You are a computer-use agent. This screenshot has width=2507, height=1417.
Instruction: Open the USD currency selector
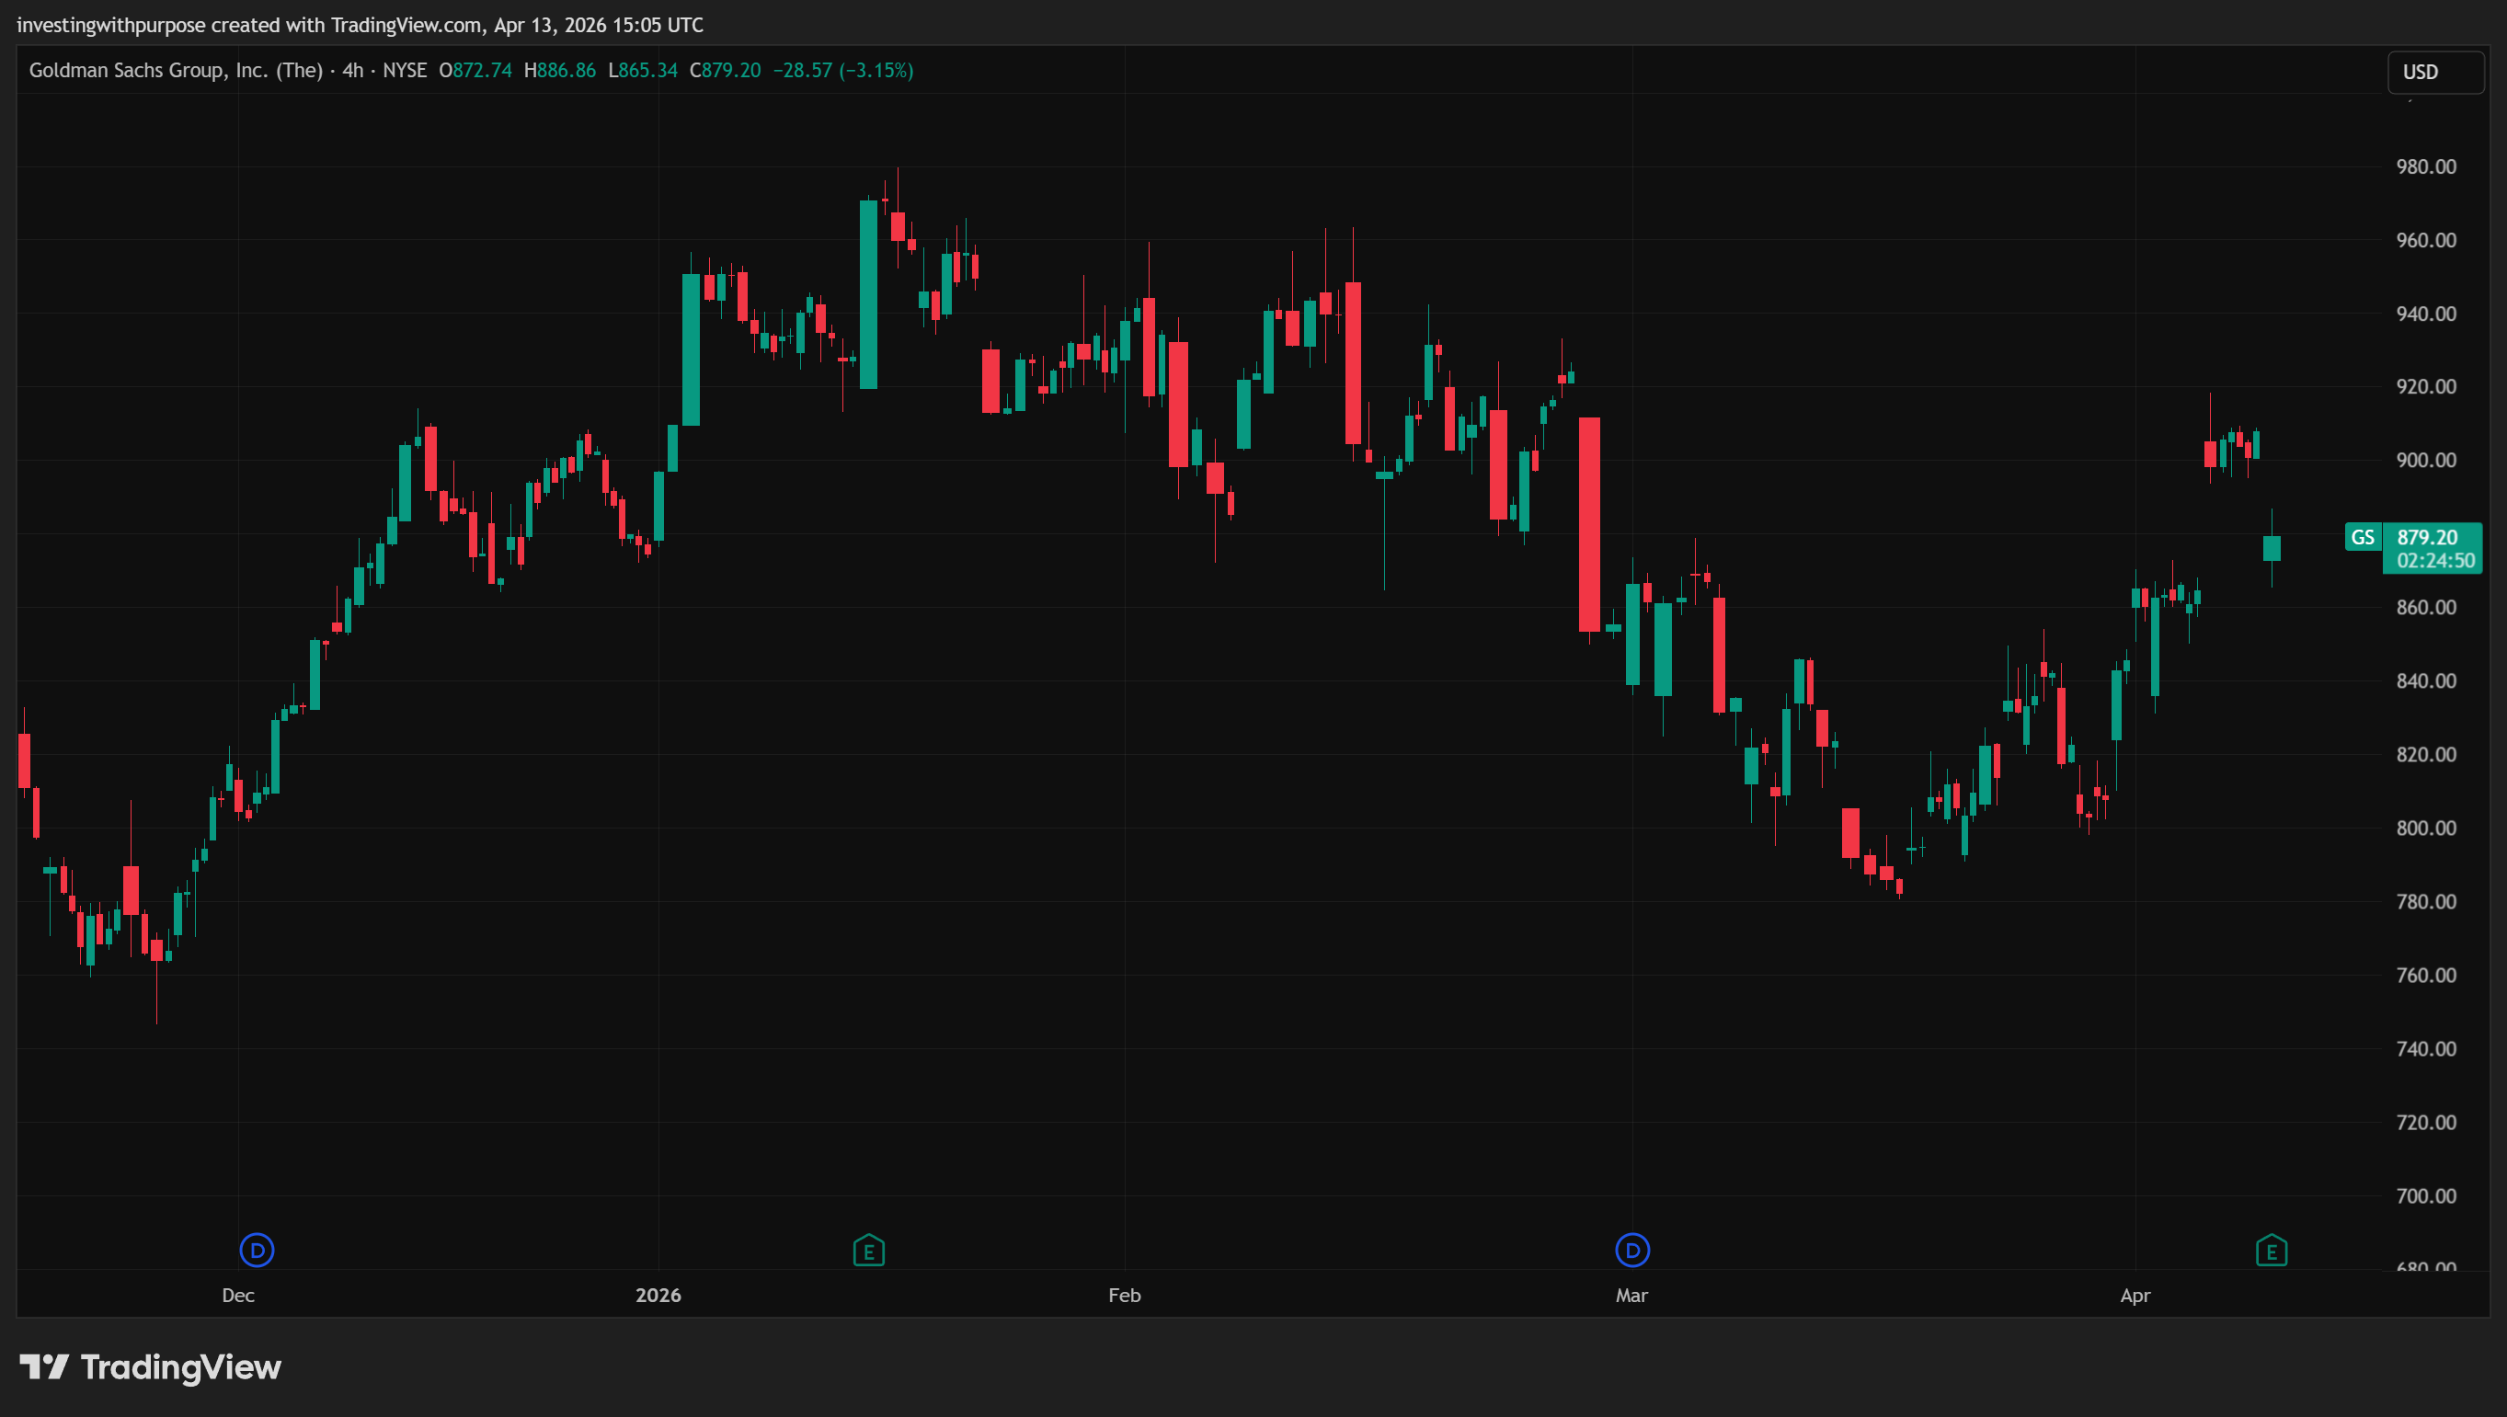[x=2435, y=72]
